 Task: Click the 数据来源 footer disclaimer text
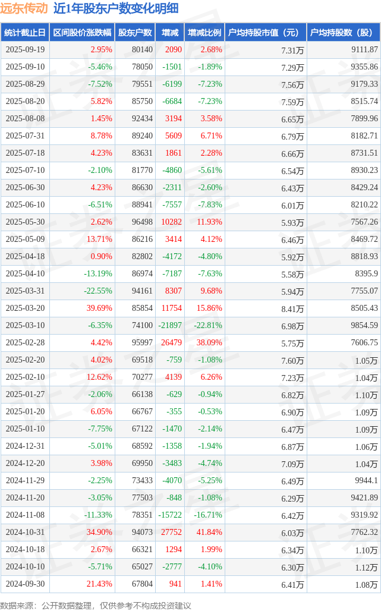pyautogui.click(x=95, y=604)
